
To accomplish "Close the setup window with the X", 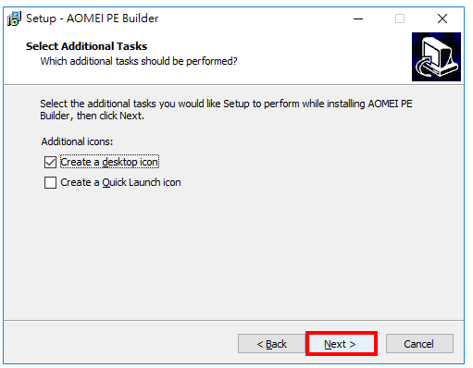I will tap(442, 18).
